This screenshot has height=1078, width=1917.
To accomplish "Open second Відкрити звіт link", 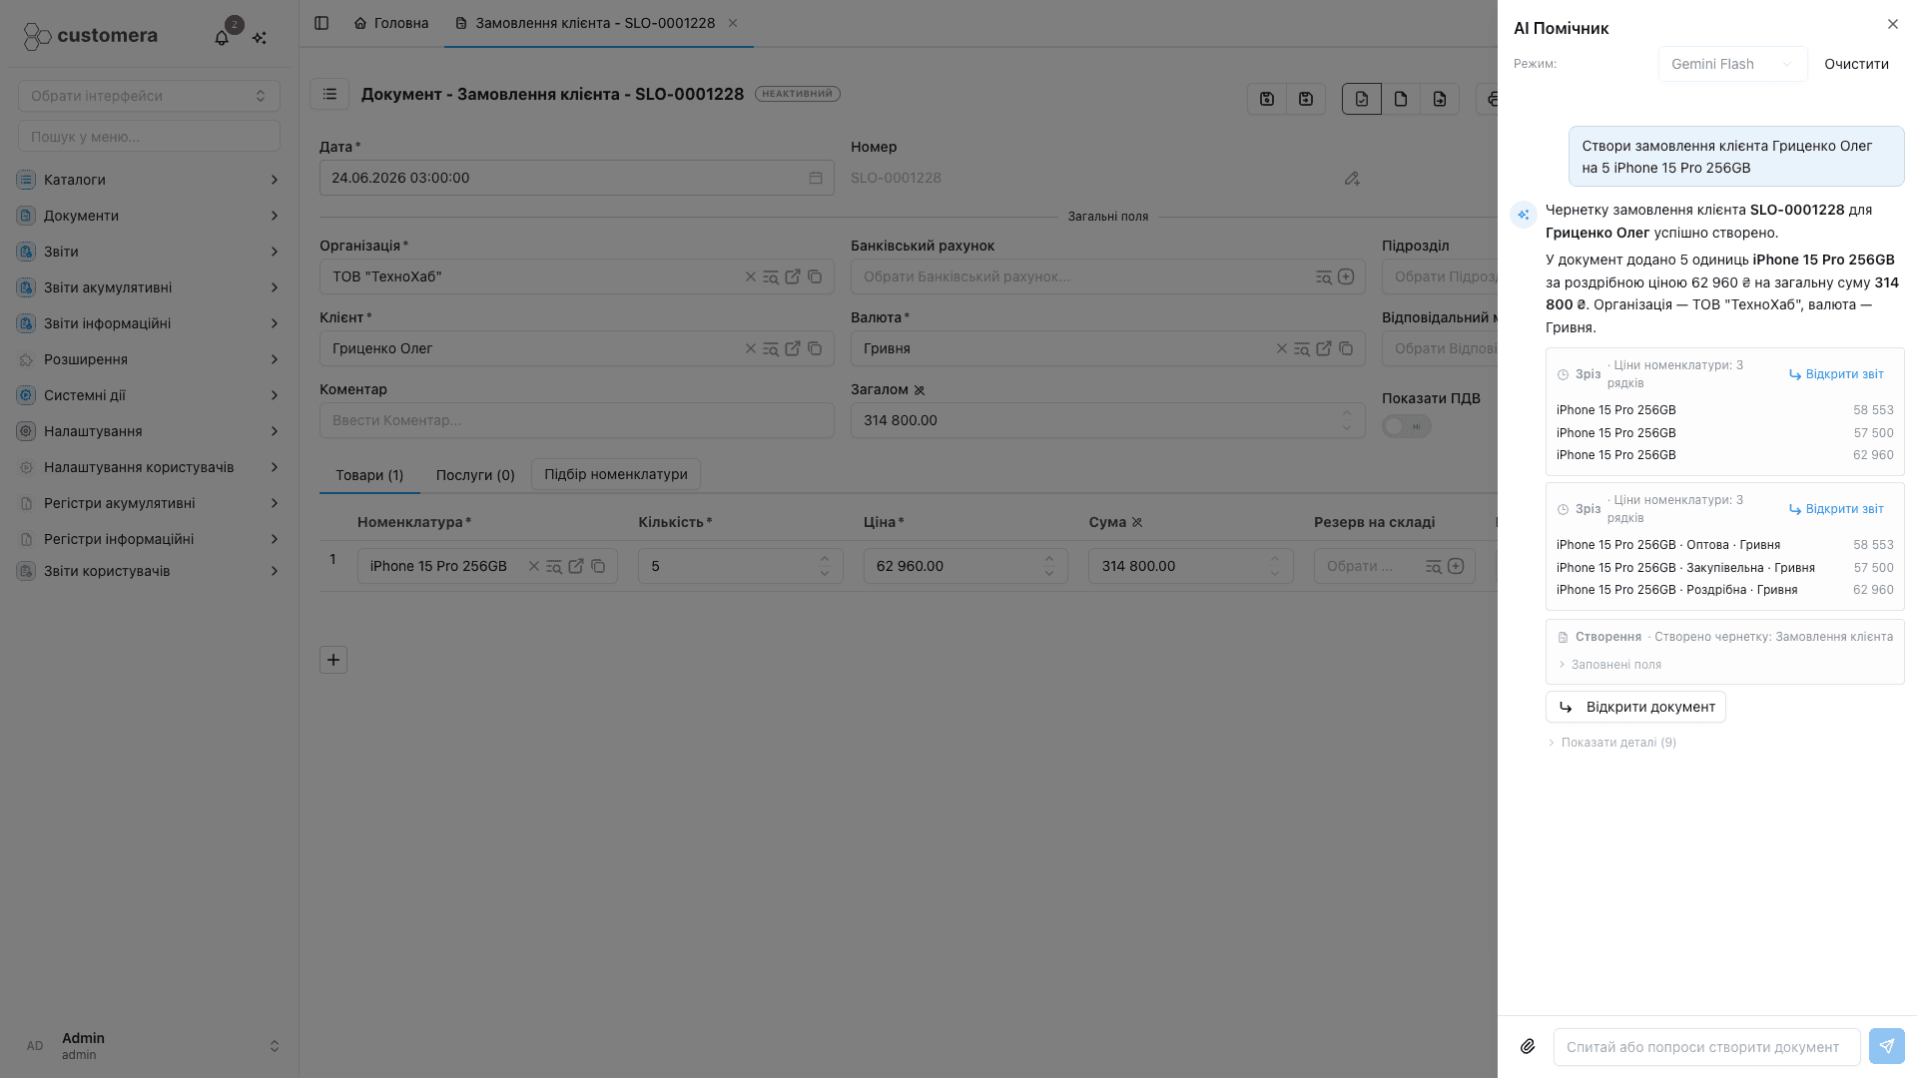I will [x=1836, y=509].
